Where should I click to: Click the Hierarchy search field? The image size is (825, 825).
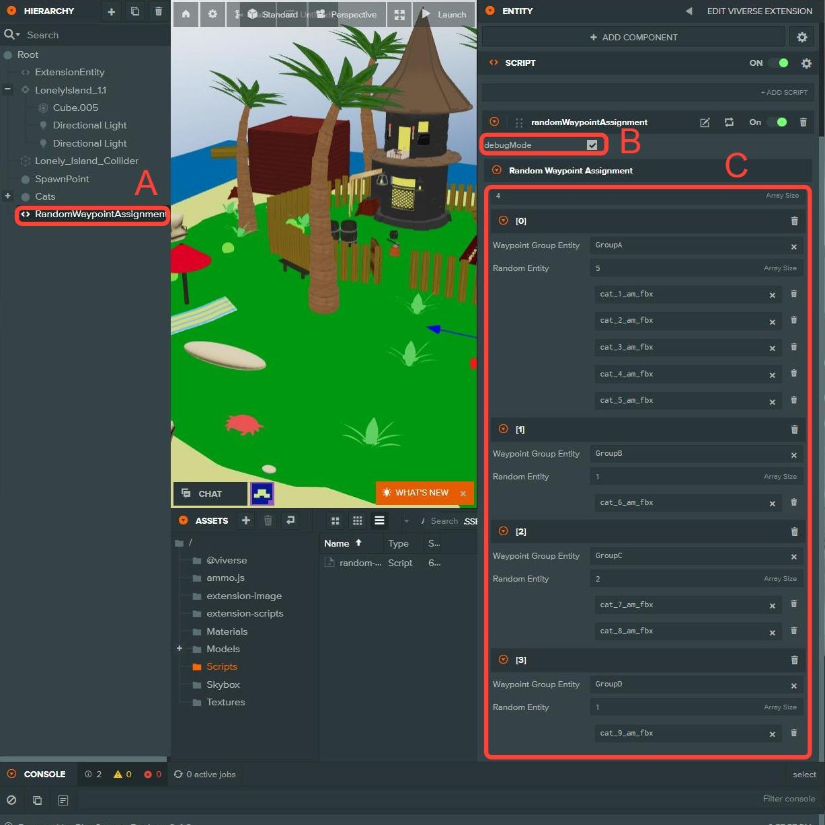tap(87, 35)
